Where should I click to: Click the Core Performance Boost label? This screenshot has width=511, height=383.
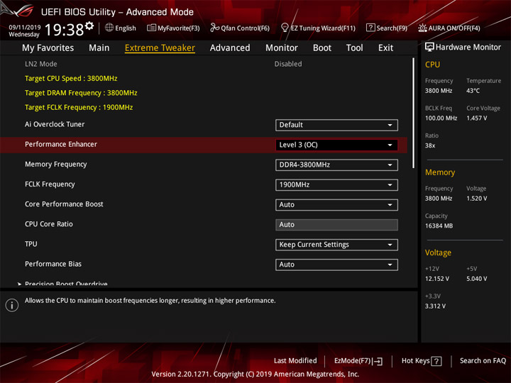pyautogui.click(x=64, y=204)
